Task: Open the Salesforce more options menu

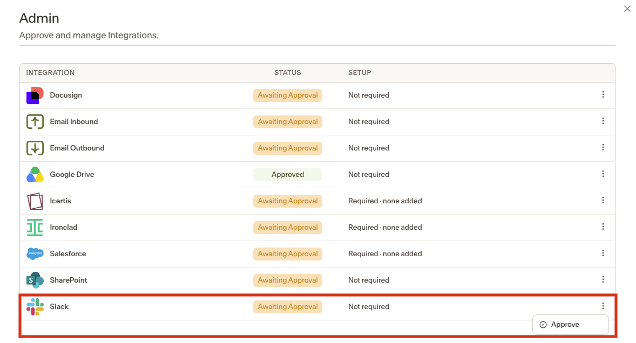Action: (x=603, y=253)
